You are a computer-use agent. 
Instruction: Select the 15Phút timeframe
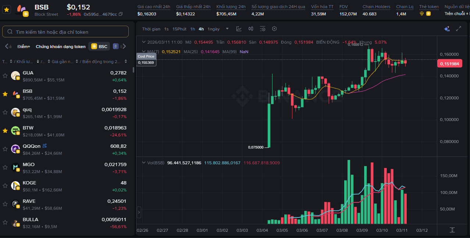click(x=179, y=29)
